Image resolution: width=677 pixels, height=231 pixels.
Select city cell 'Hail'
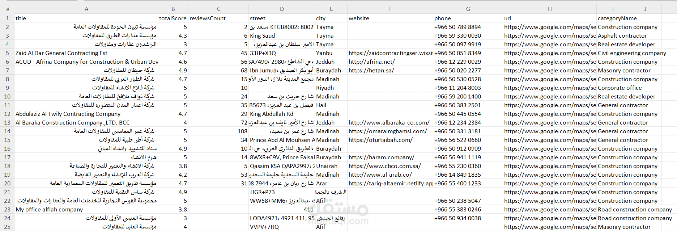pos(331,105)
